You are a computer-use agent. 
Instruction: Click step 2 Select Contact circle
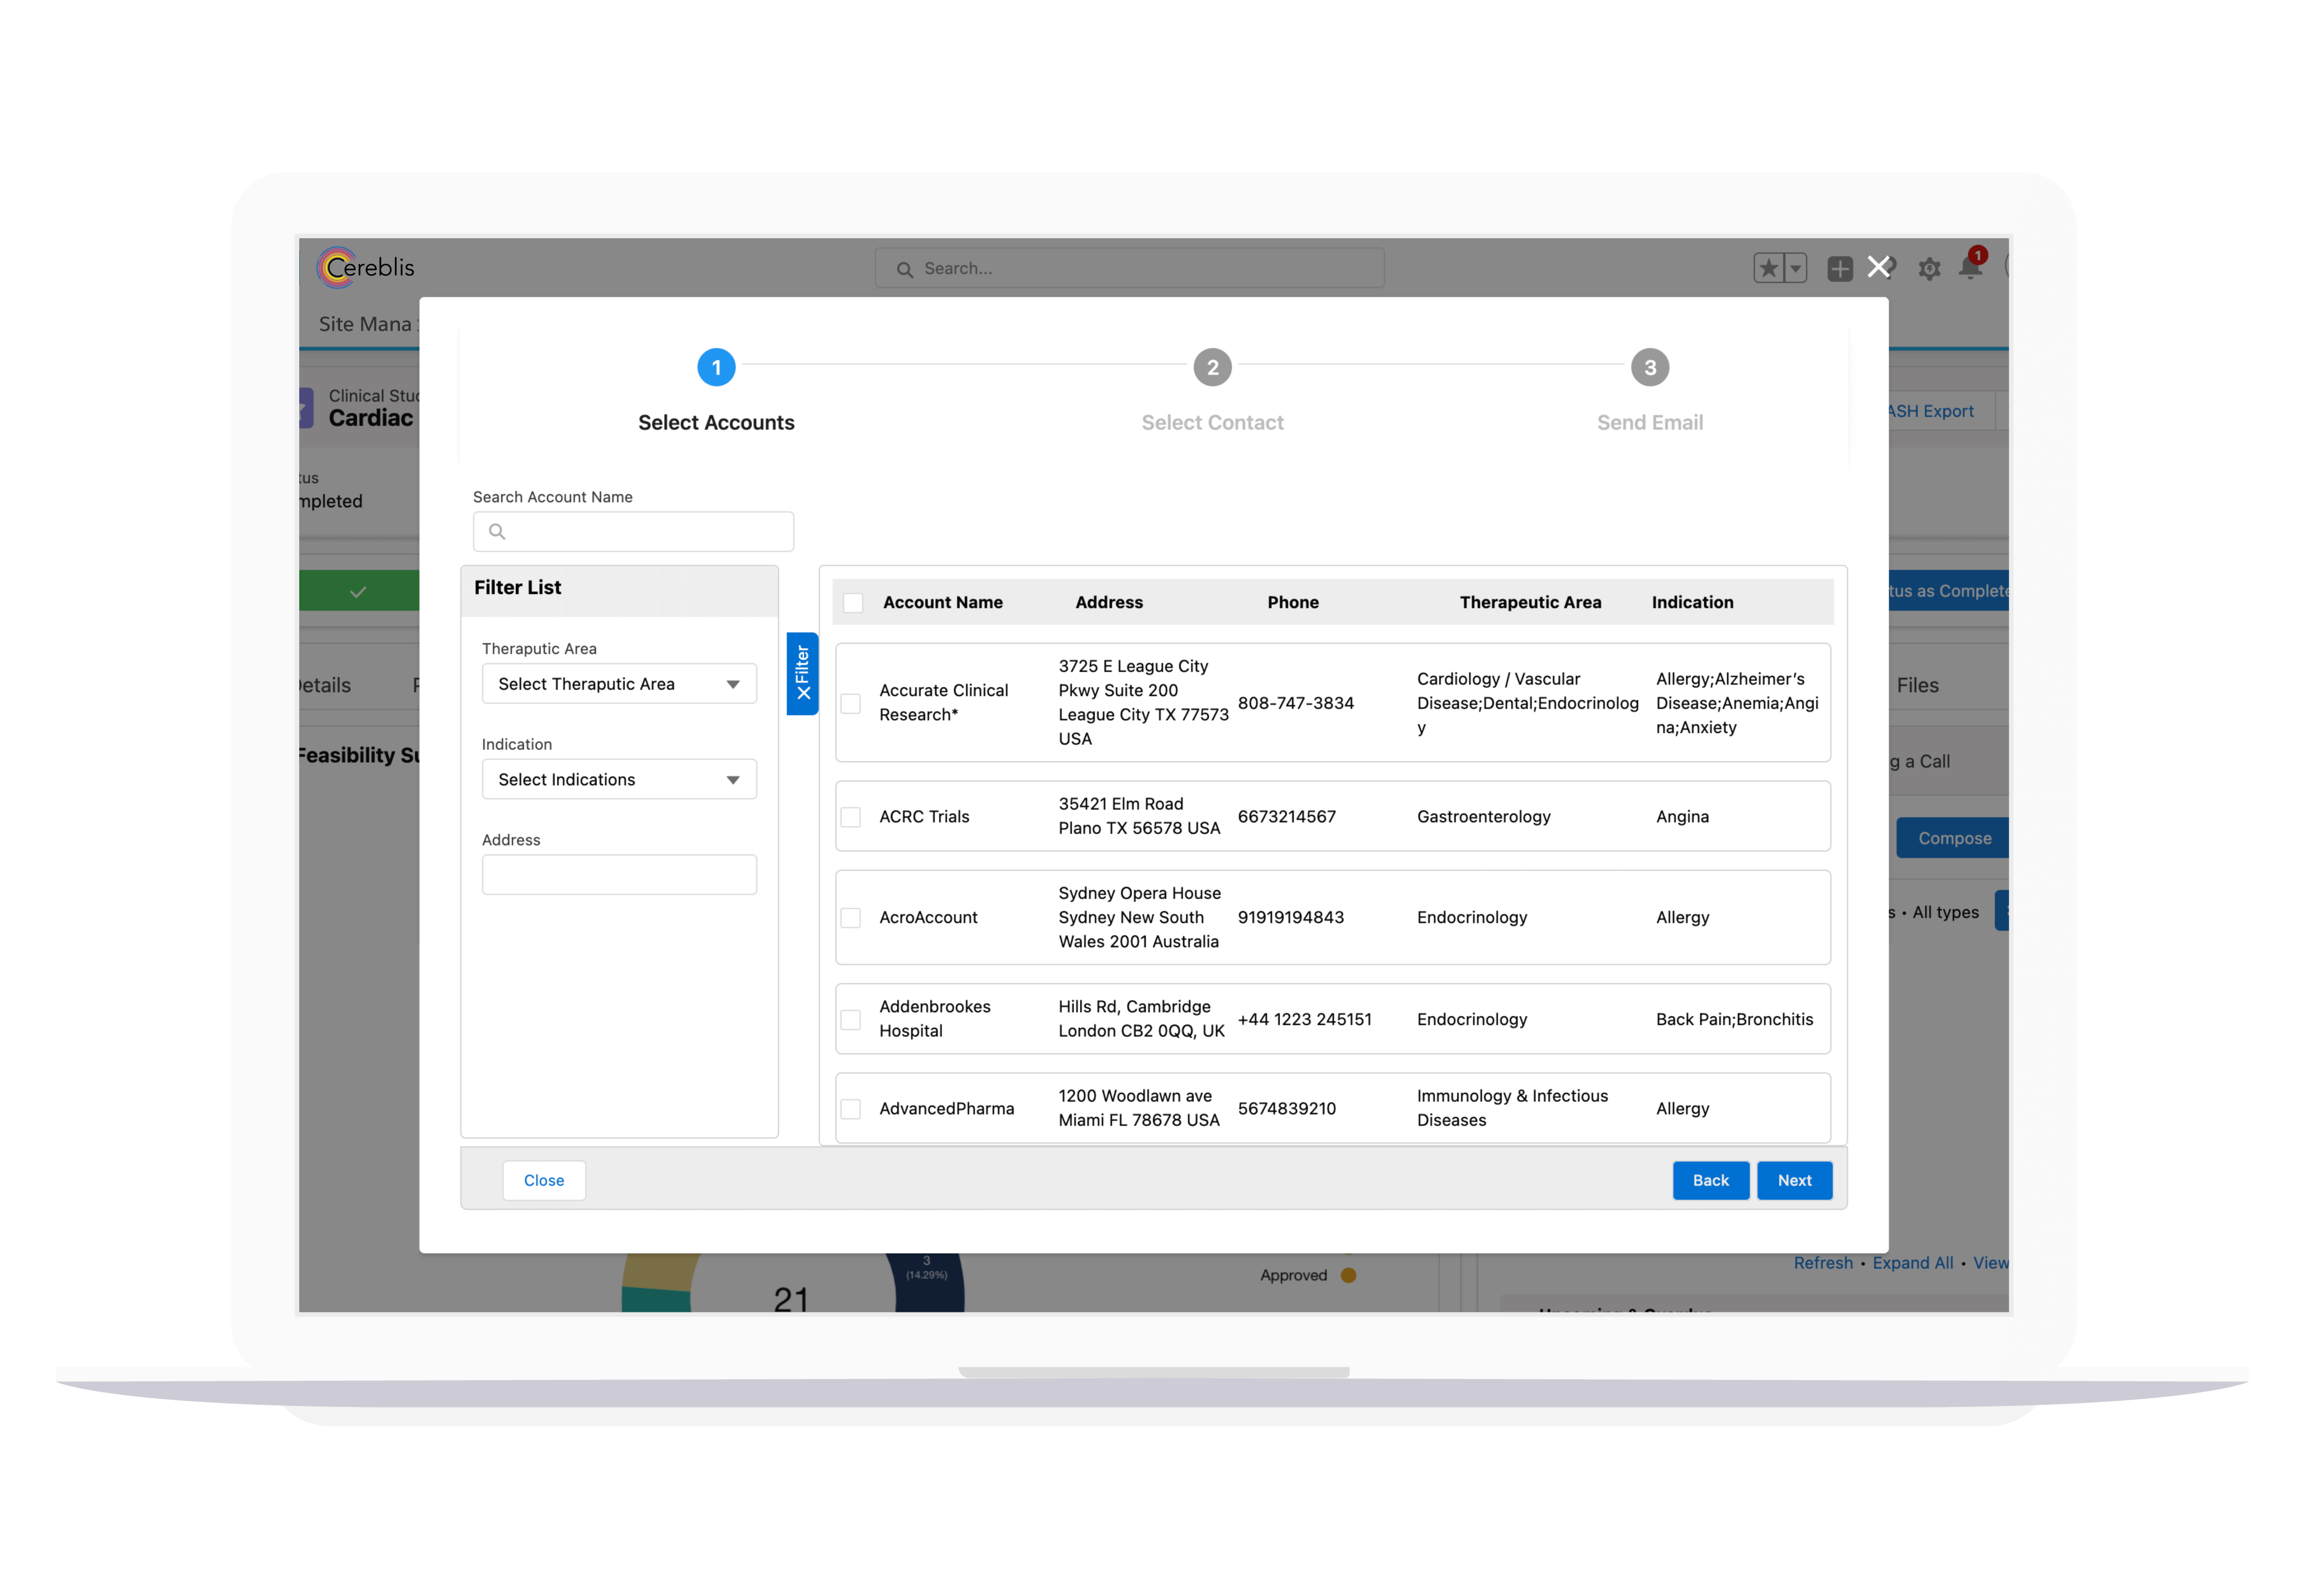[x=1212, y=367]
